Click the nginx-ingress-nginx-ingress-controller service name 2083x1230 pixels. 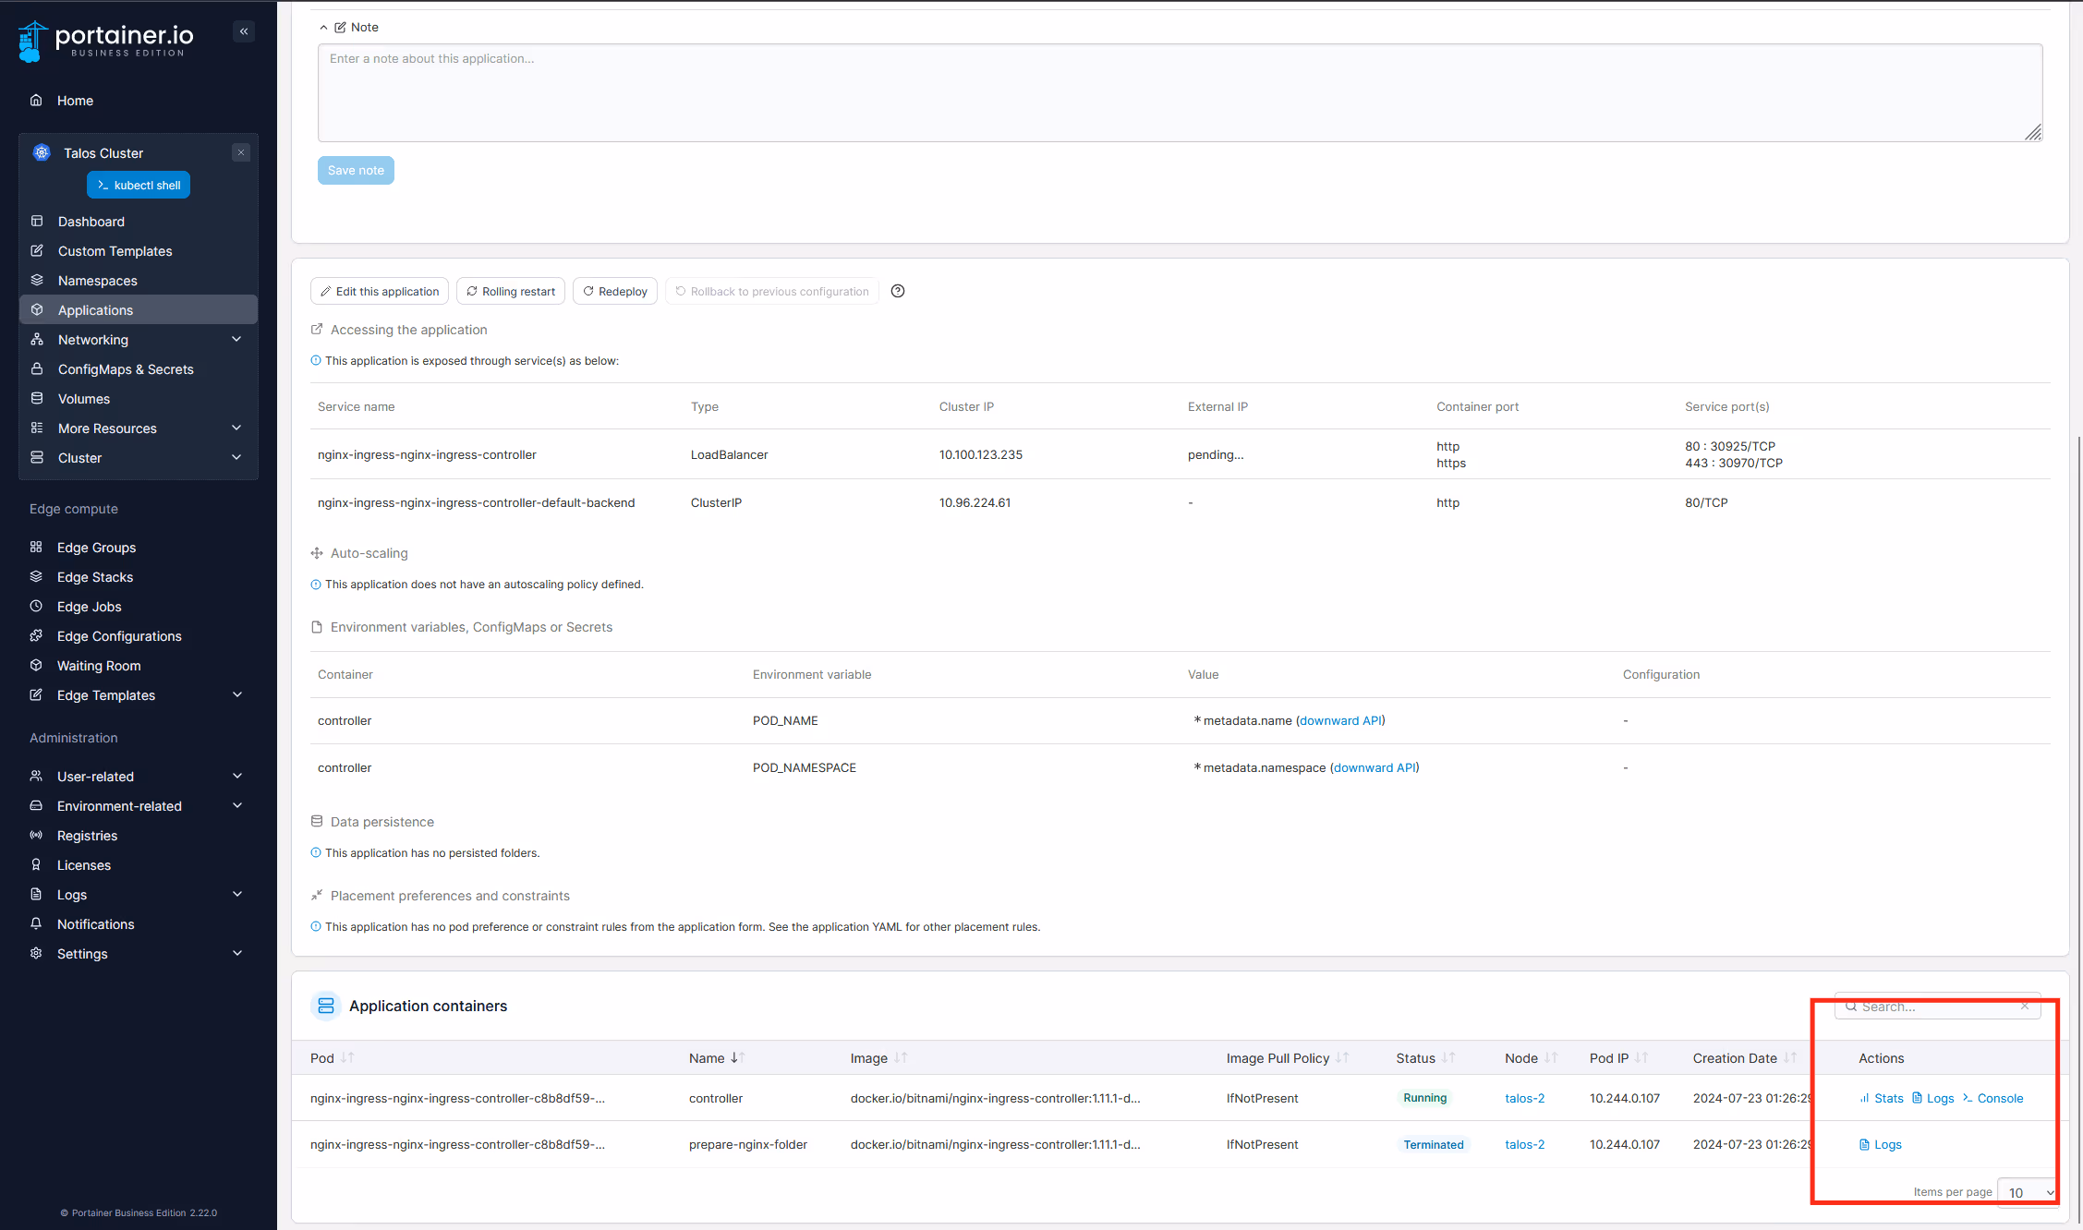point(427,455)
